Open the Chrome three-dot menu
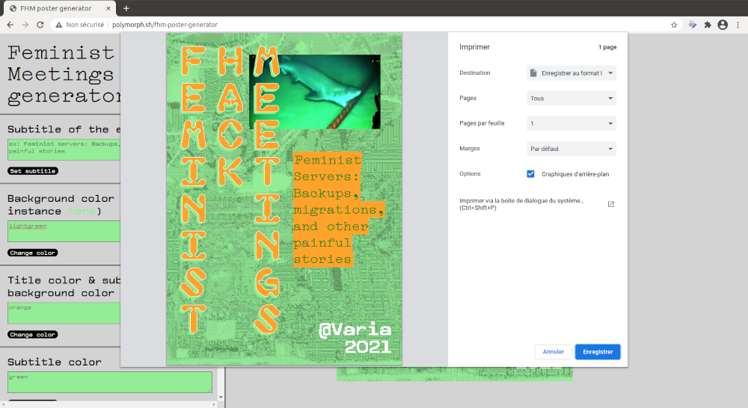This screenshot has height=408, width=748. 738,25
